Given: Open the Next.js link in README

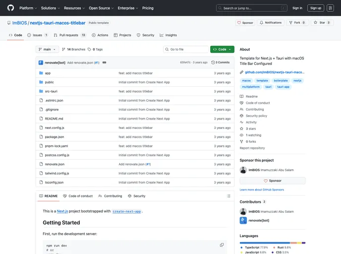Looking at the screenshot, I should click(62, 211).
